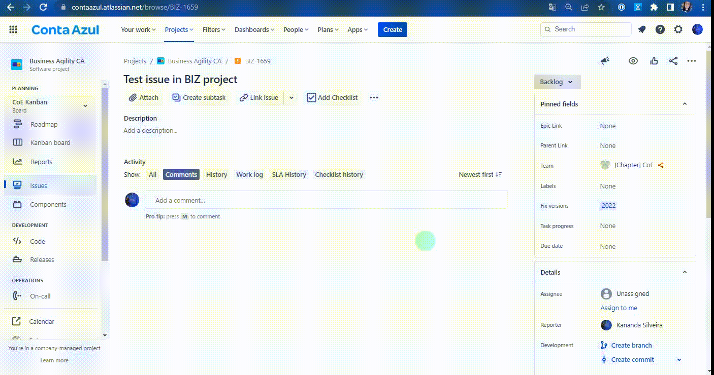The image size is (714, 375).
Task: Collapse the Pinned fields section
Action: (685, 104)
